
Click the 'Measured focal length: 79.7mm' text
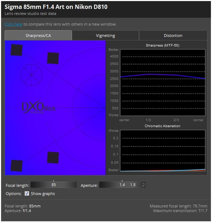point(179,206)
